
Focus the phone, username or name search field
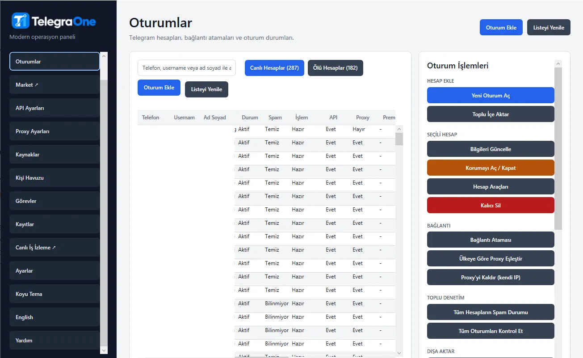187,68
